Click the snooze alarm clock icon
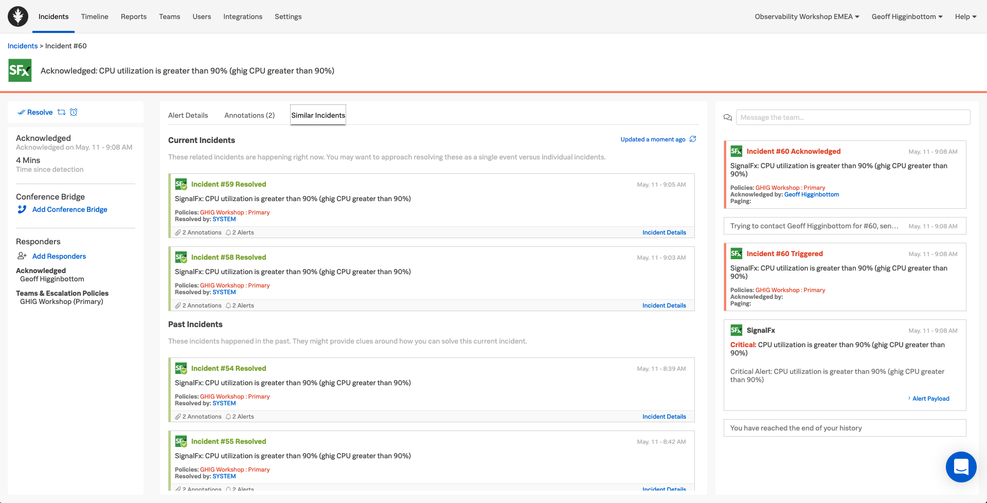Viewport: 987px width, 503px height. tap(74, 112)
